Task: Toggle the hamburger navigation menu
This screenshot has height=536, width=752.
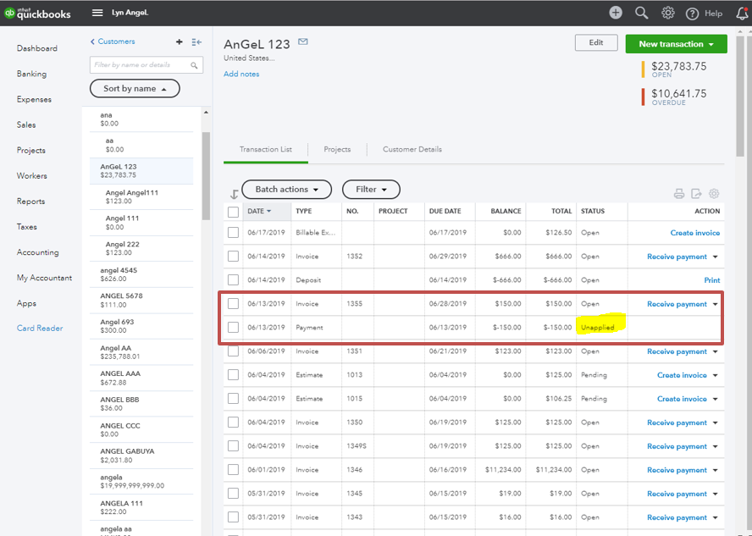Action: point(97,13)
